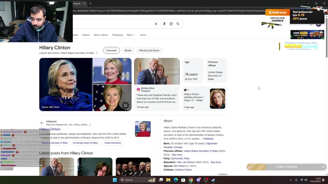Open Windows Start menu
328x184 pixels.
click(115, 180)
